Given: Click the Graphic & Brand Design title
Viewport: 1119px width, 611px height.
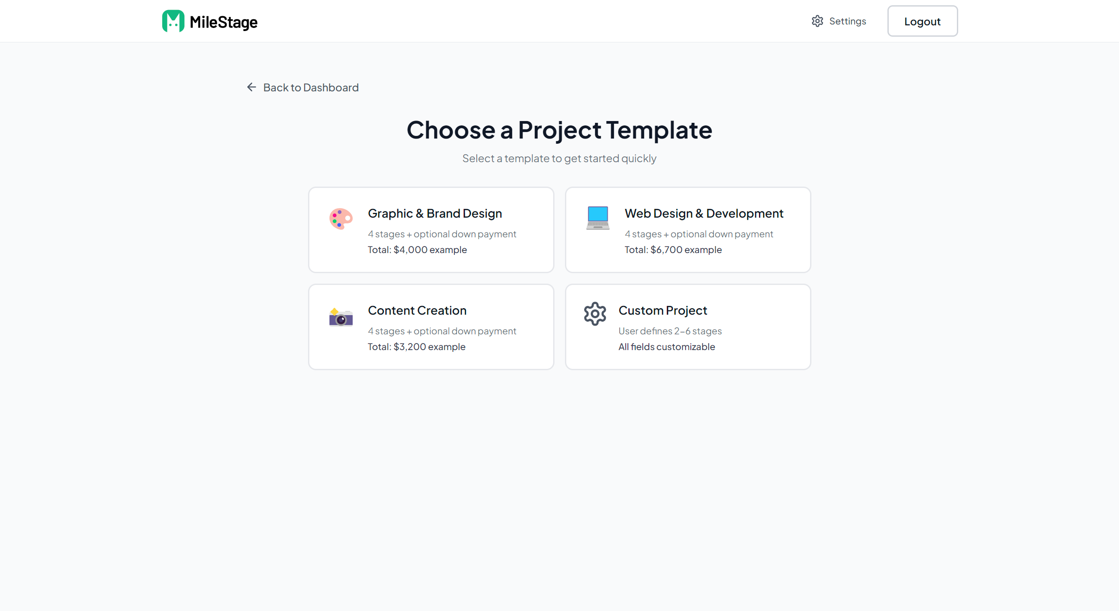Looking at the screenshot, I should point(435,213).
